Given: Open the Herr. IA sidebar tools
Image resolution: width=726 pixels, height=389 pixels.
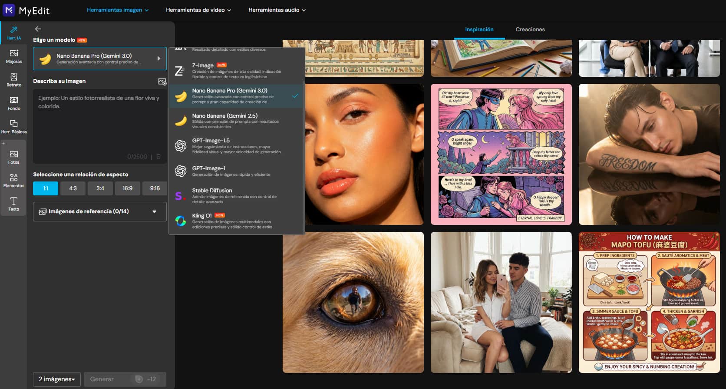Looking at the screenshot, I should (13, 33).
